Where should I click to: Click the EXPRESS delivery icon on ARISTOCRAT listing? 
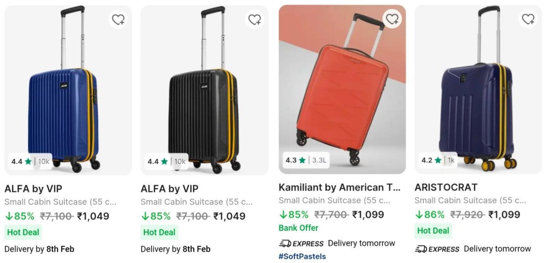[421, 249]
